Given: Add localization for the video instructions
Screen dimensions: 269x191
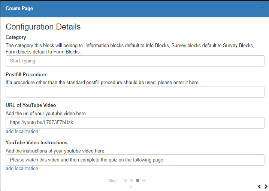Looking at the screenshot, I should [22, 169].
